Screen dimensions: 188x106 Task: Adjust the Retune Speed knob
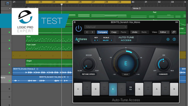(88, 64)
